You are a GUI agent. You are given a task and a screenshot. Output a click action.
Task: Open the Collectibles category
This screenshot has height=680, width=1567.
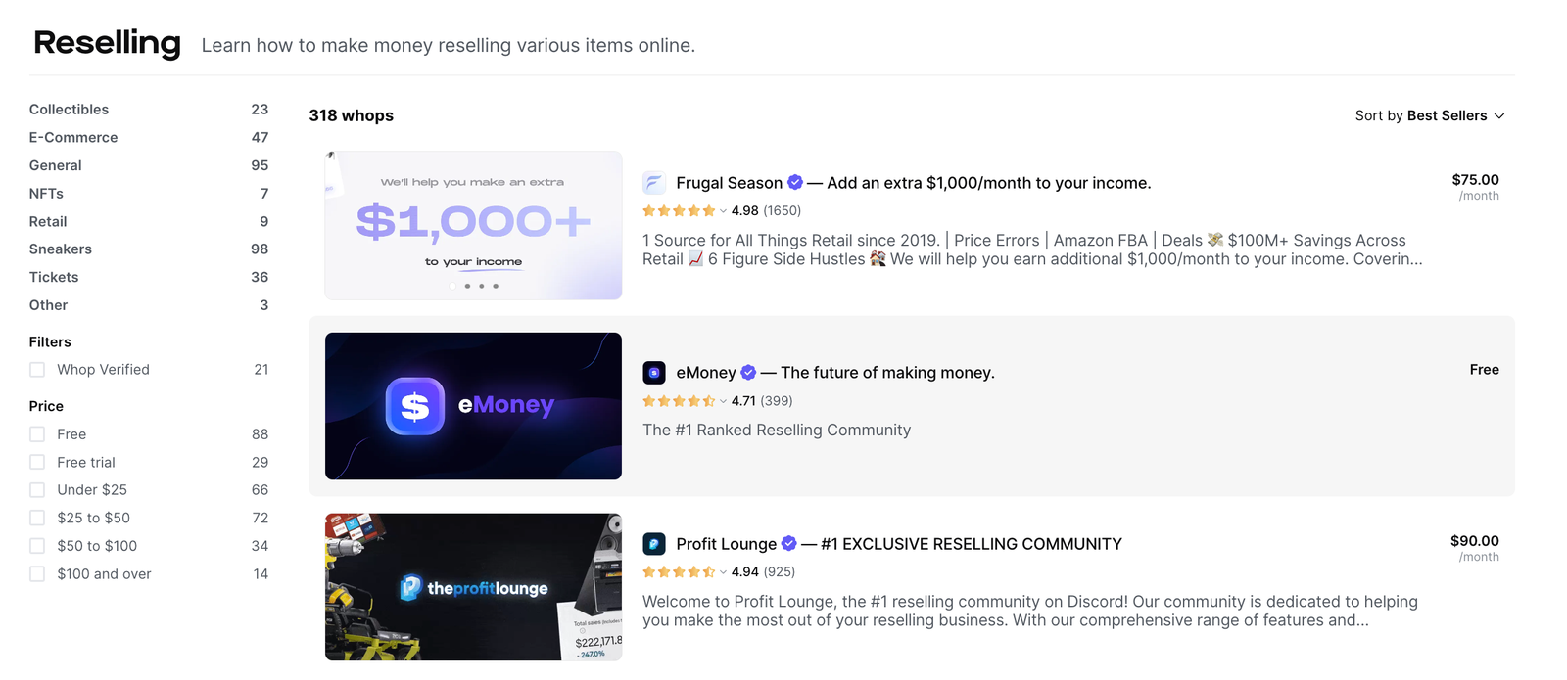tap(69, 110)
